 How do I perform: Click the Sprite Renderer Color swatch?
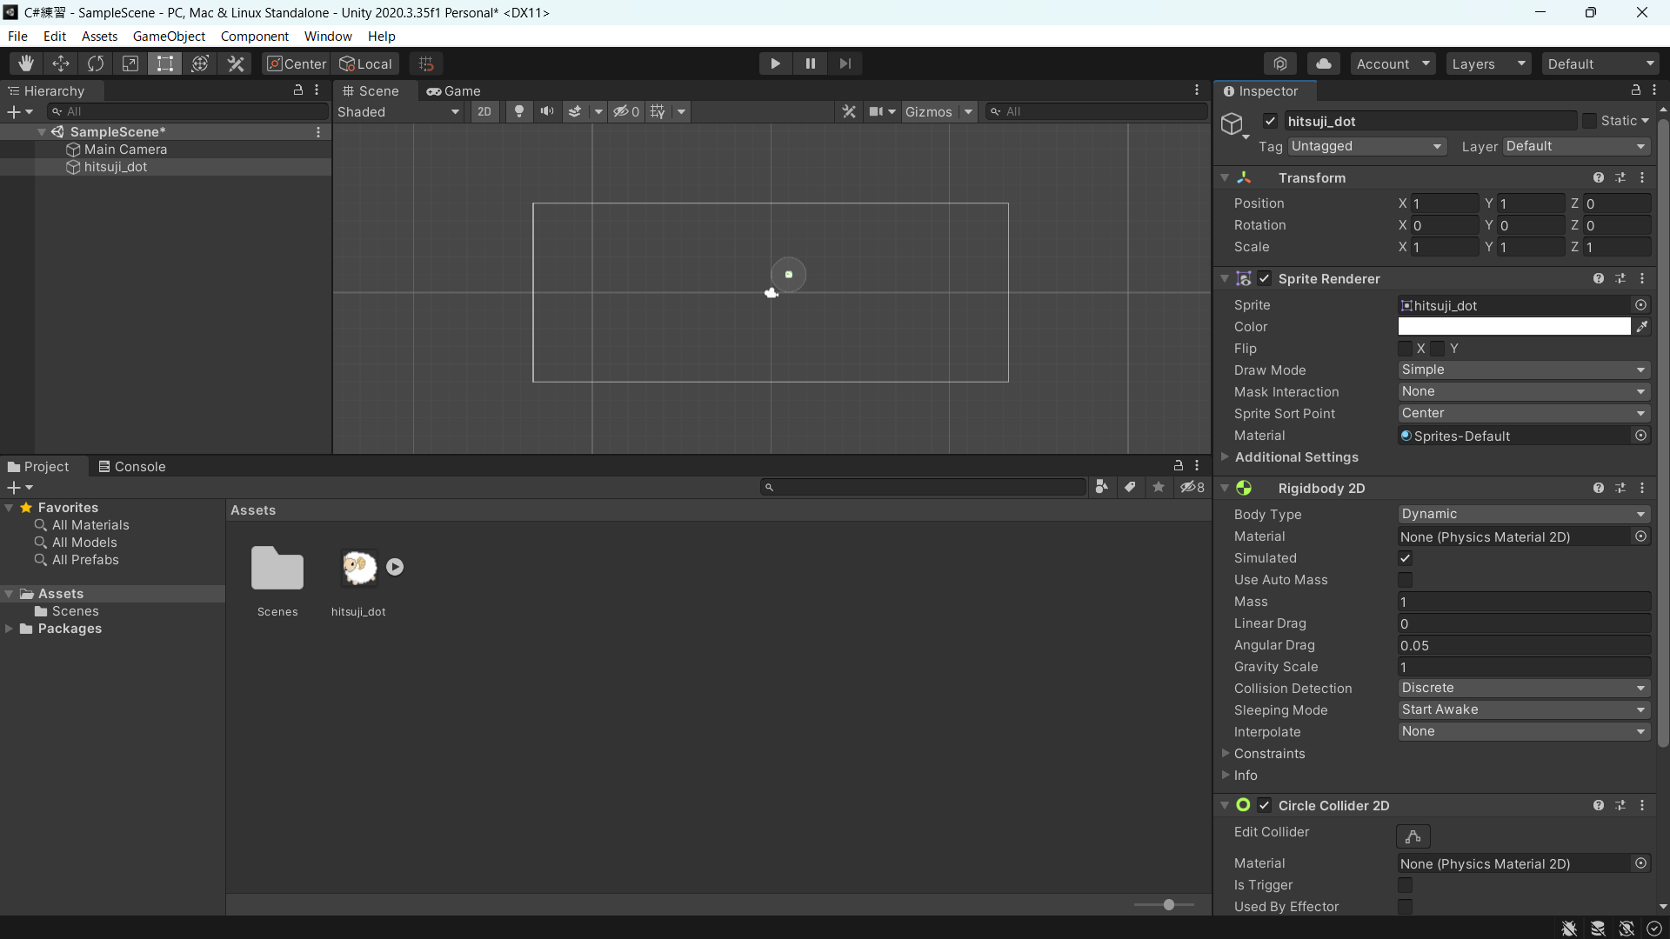coord(1513,327)
